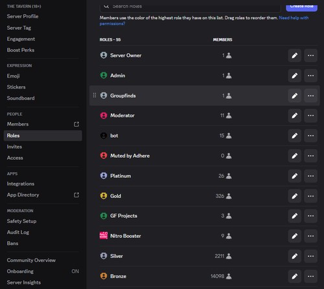324x289 pixels.
Task: Open the Engagement settings page
Action: coord(21,39)
